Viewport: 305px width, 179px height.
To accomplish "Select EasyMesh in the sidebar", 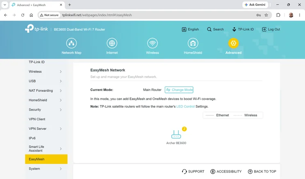I will coord(46,159).
